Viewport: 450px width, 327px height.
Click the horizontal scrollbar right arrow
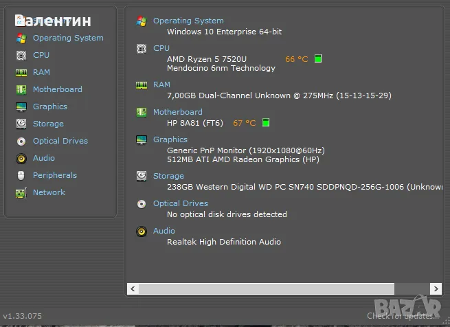pos(435,289)
